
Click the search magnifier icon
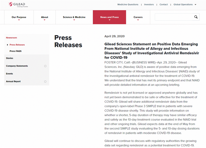point(196,17)
